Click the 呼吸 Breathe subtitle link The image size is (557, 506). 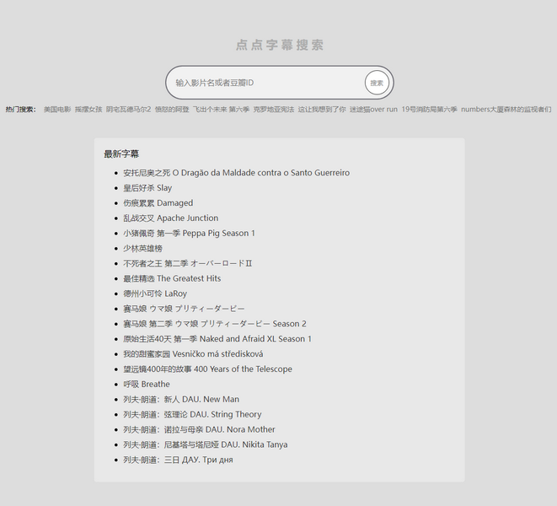(x=146, y=385)
